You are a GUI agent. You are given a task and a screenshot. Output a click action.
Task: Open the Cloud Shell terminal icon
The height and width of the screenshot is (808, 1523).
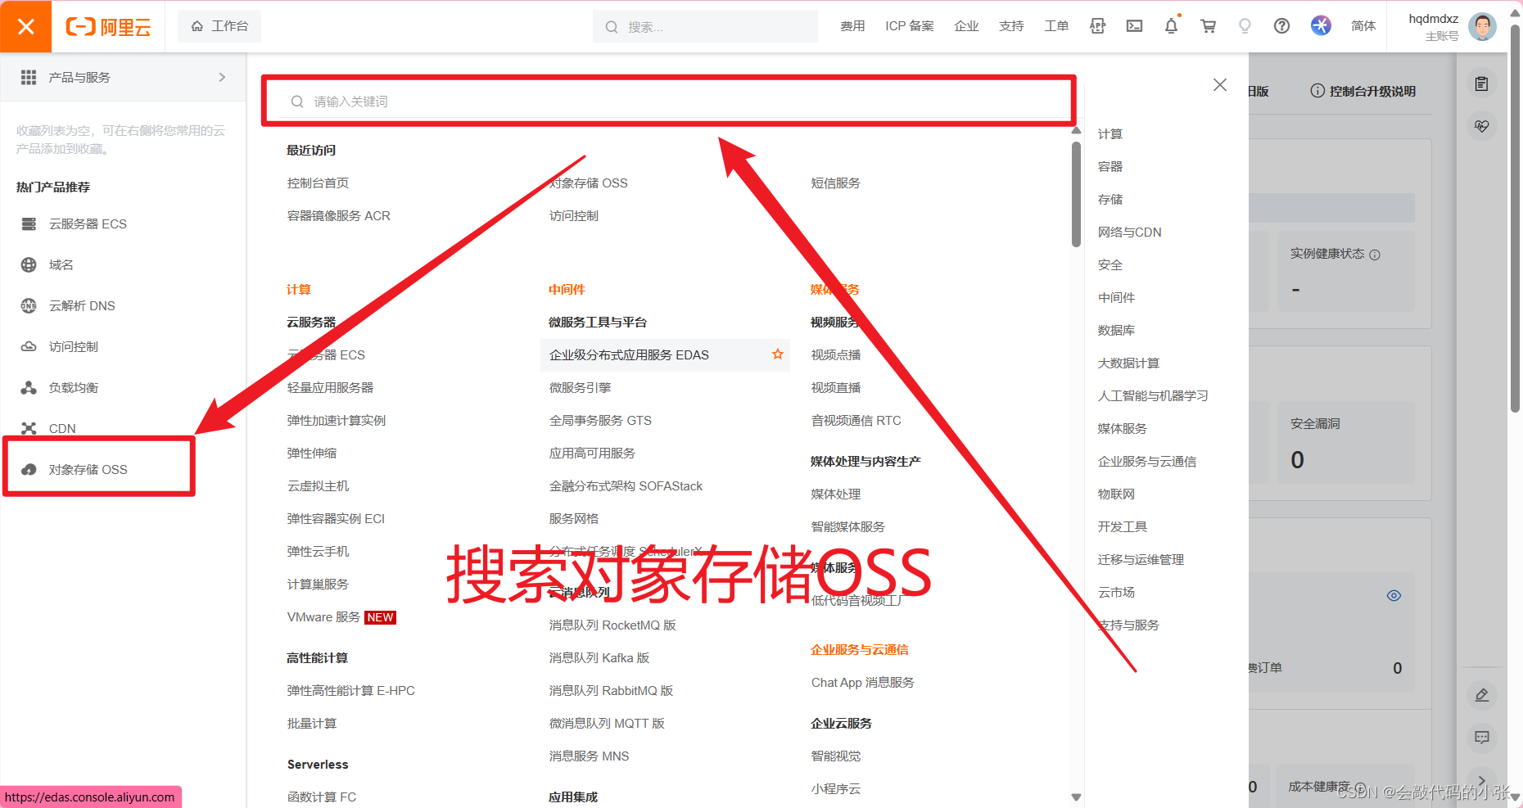click(x=1134, y=26)
